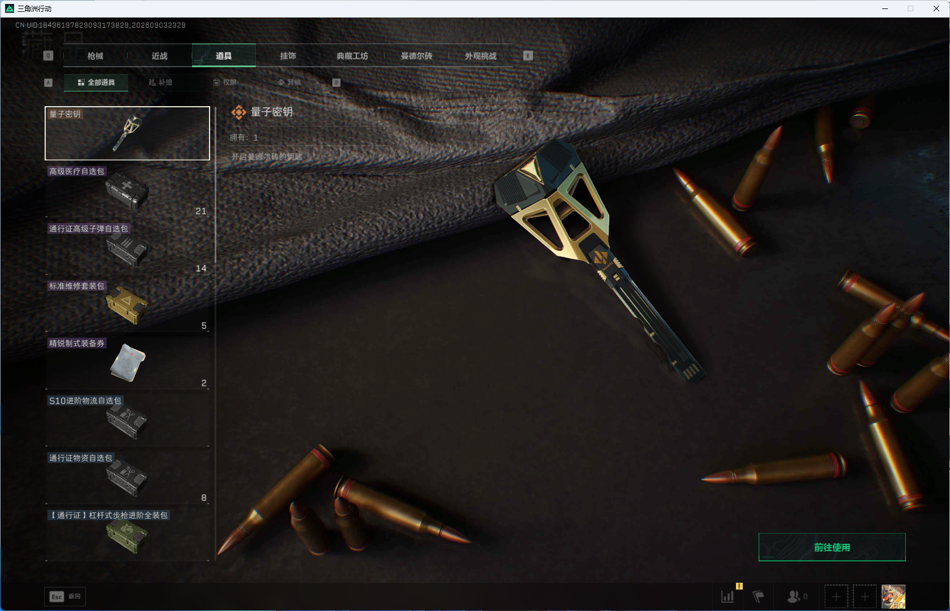The width and height of the screenshot is (950, 611).
Task: Click the second empty squad slot plus
Action: point(865,596)
